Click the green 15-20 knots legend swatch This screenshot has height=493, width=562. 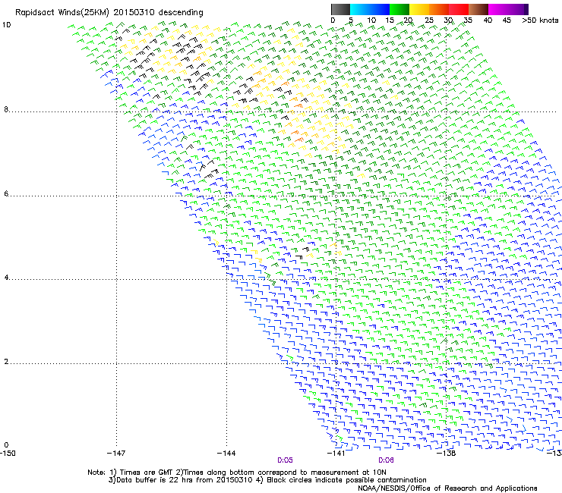coord(399,9)
